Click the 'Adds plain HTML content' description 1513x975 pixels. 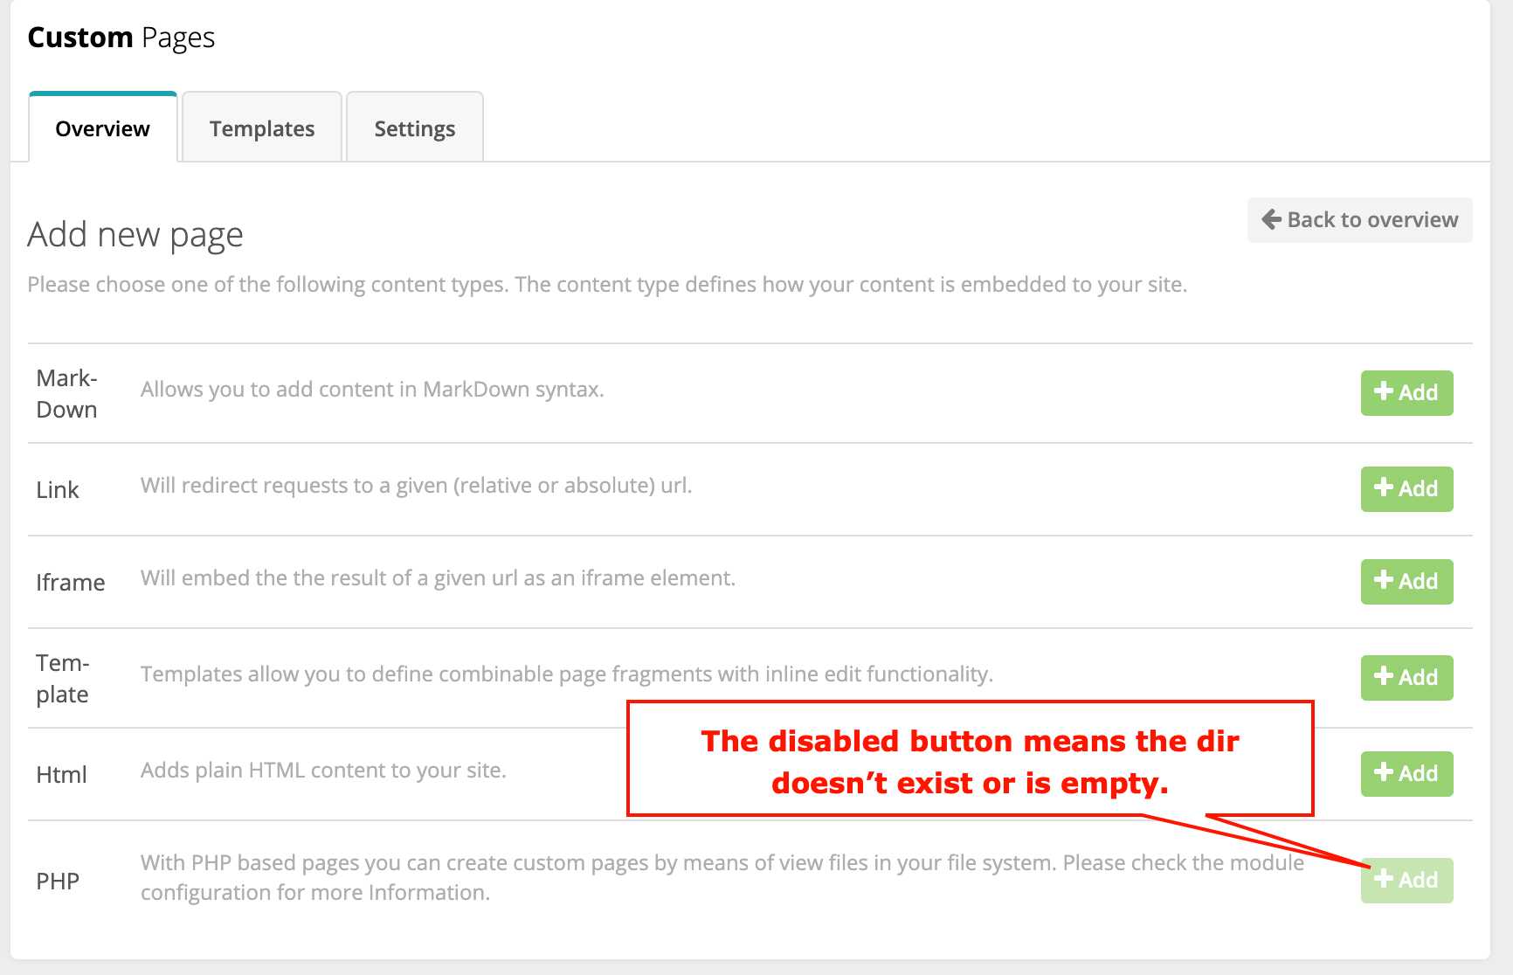tap(323, 771)
